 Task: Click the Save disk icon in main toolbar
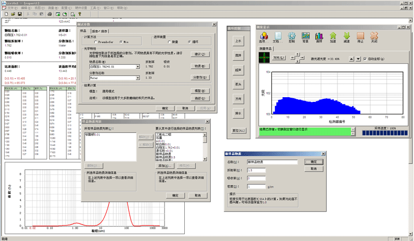click(21, 14)
